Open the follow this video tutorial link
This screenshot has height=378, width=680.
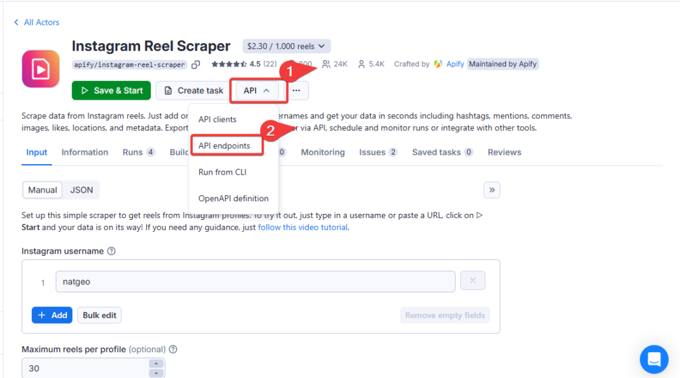[303, 227]
